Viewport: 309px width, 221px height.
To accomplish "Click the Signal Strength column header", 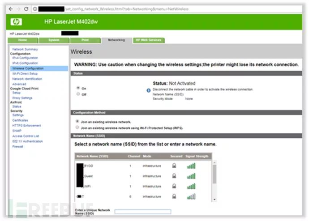I will [x=197, y=156].
